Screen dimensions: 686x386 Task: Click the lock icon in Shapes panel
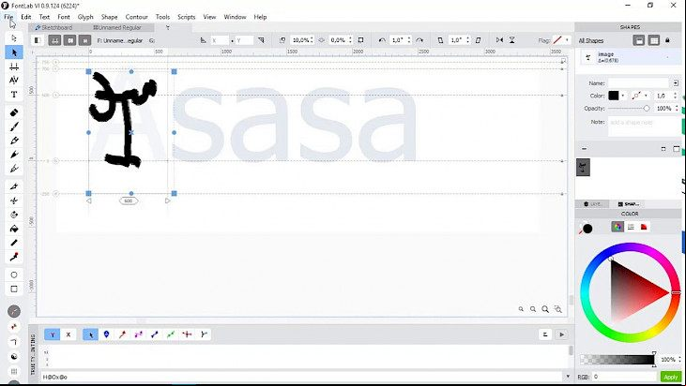pyautogui.click(x=667, y=40)
